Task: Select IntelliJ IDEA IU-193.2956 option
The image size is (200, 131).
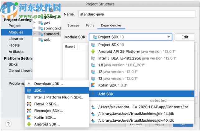Action: click(142, 58)
